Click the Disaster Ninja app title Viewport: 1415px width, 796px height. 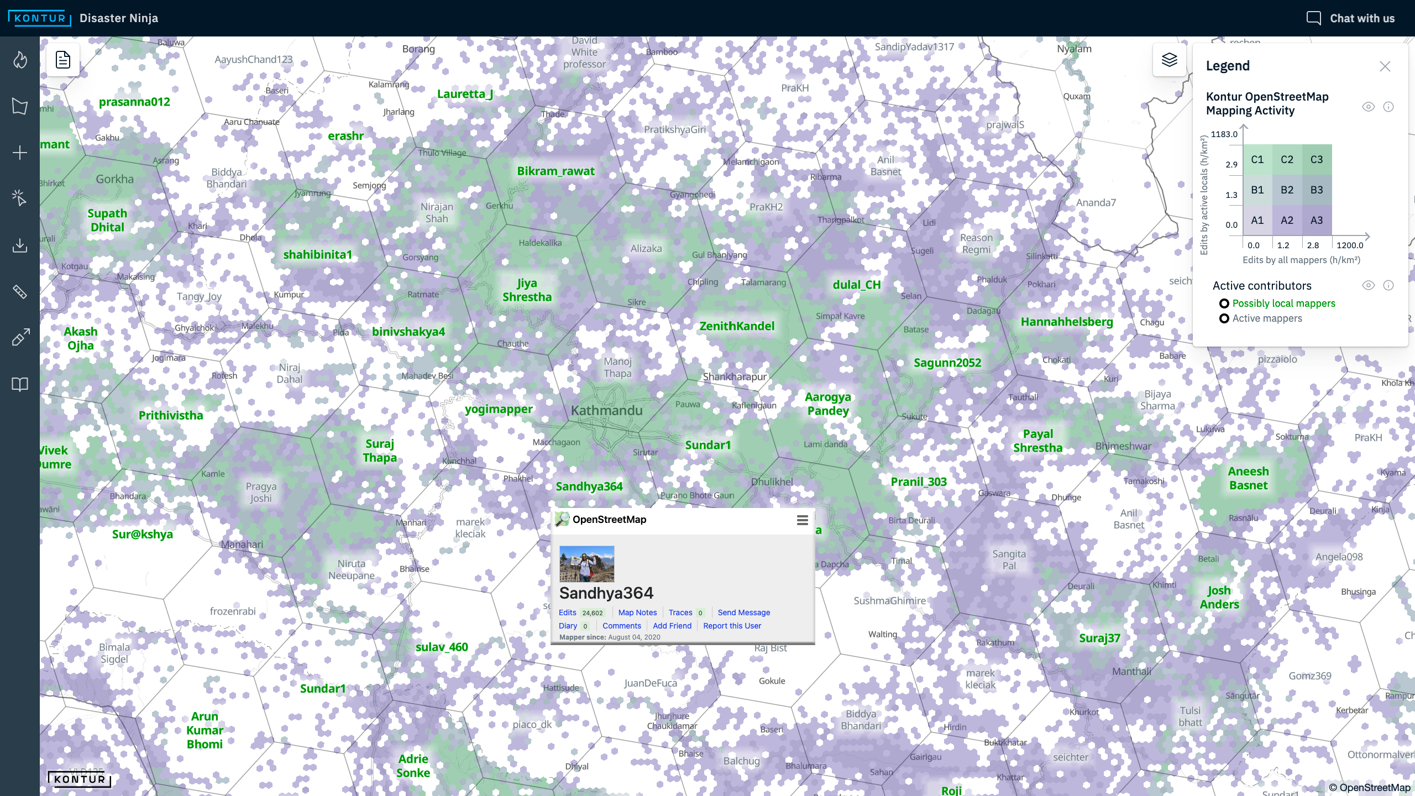point(119,18)
